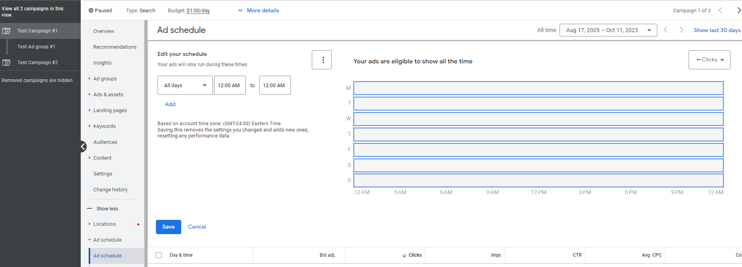Click Test Campaign #2 search icon

pos(6,63)
